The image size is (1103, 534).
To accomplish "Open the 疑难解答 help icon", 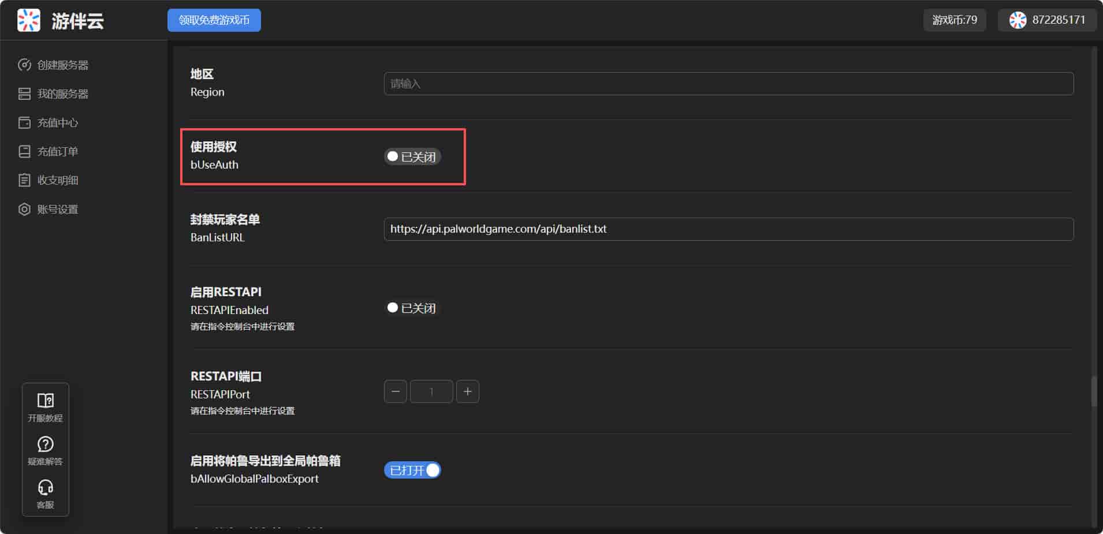I will tap(45, 444).
